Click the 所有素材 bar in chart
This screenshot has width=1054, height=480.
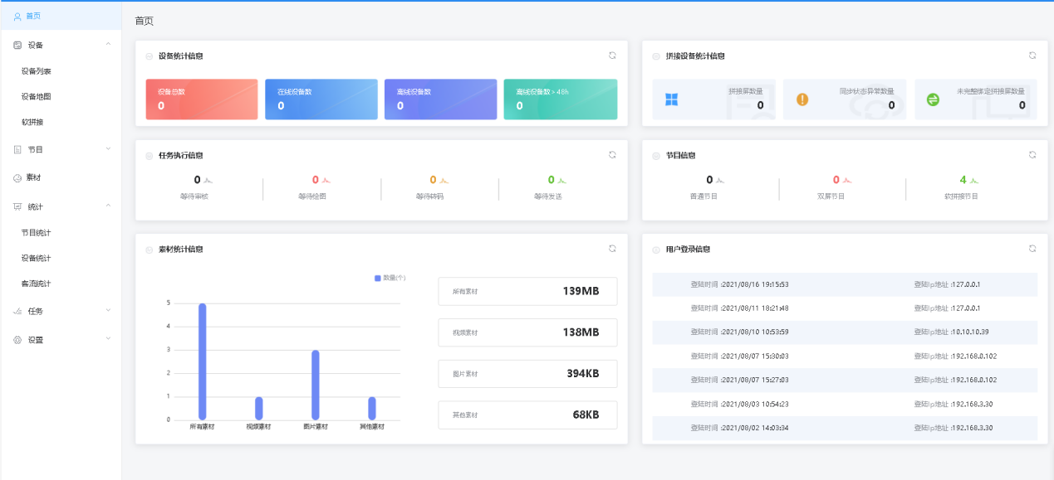tap(202, 361)
